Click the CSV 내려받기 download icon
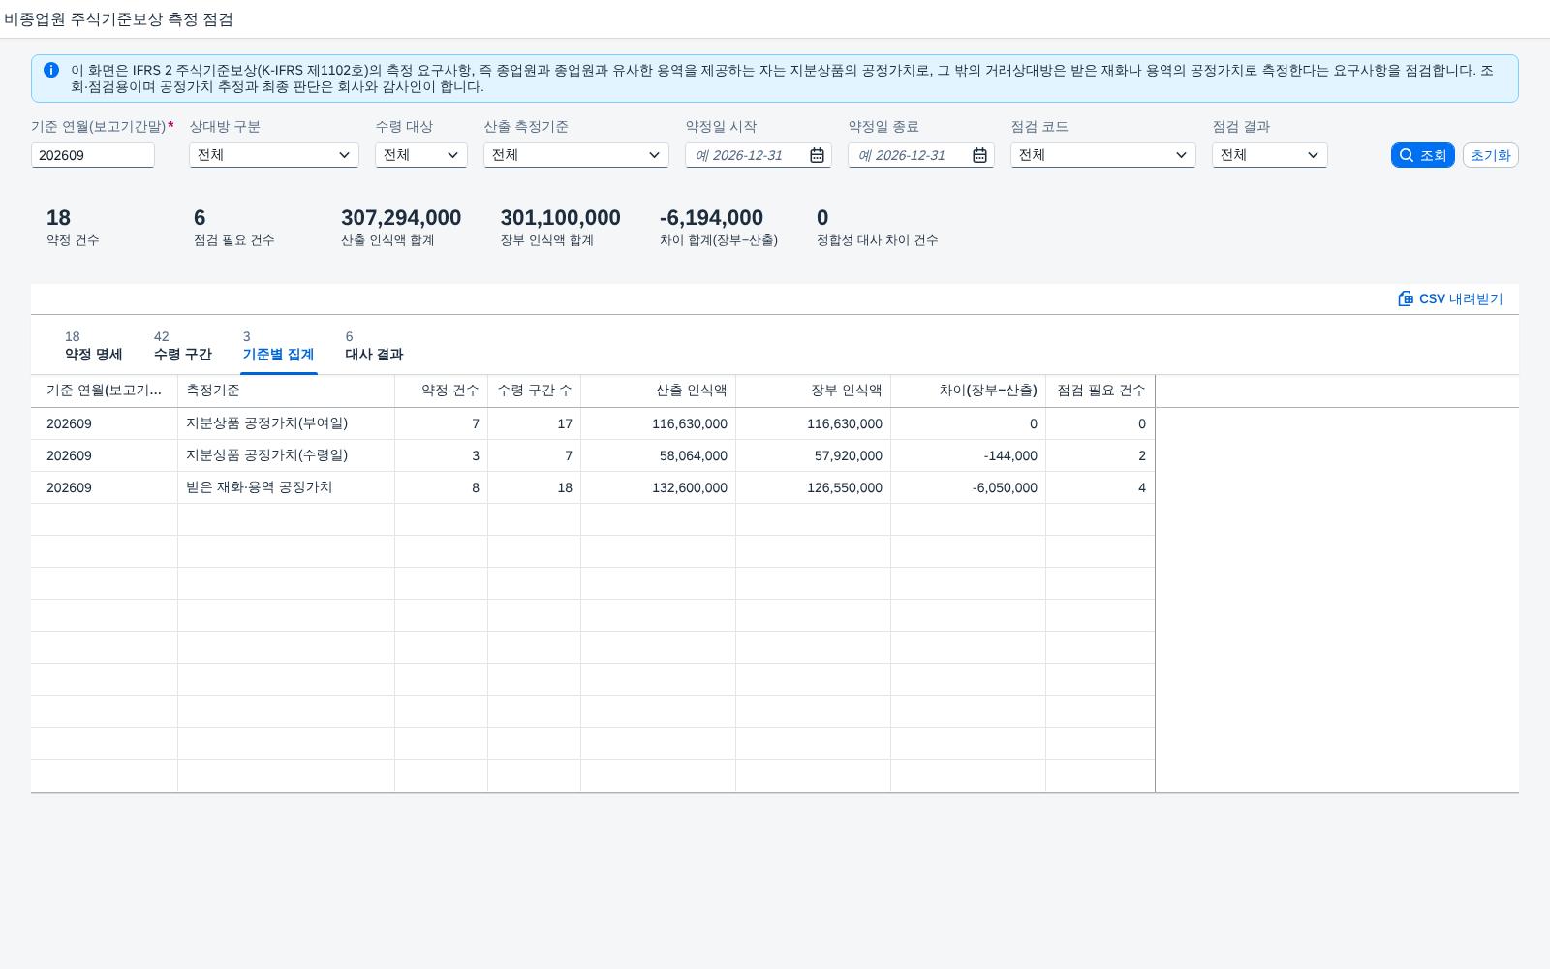Viewport: 1550px width, 969px height. point(1406,298)
